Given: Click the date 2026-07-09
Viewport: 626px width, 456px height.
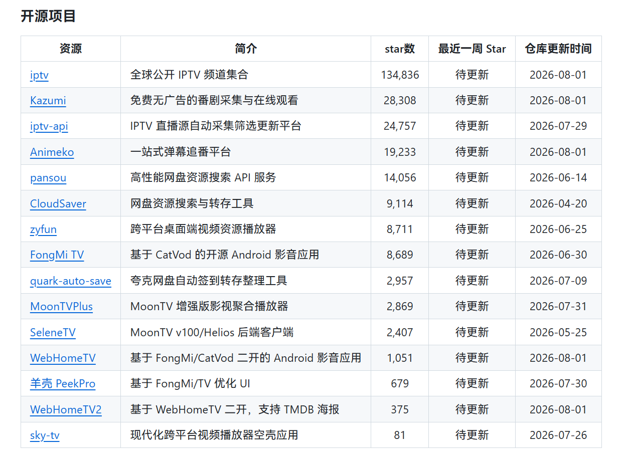Looking at the screenshot, I should (x=558, y=281).
